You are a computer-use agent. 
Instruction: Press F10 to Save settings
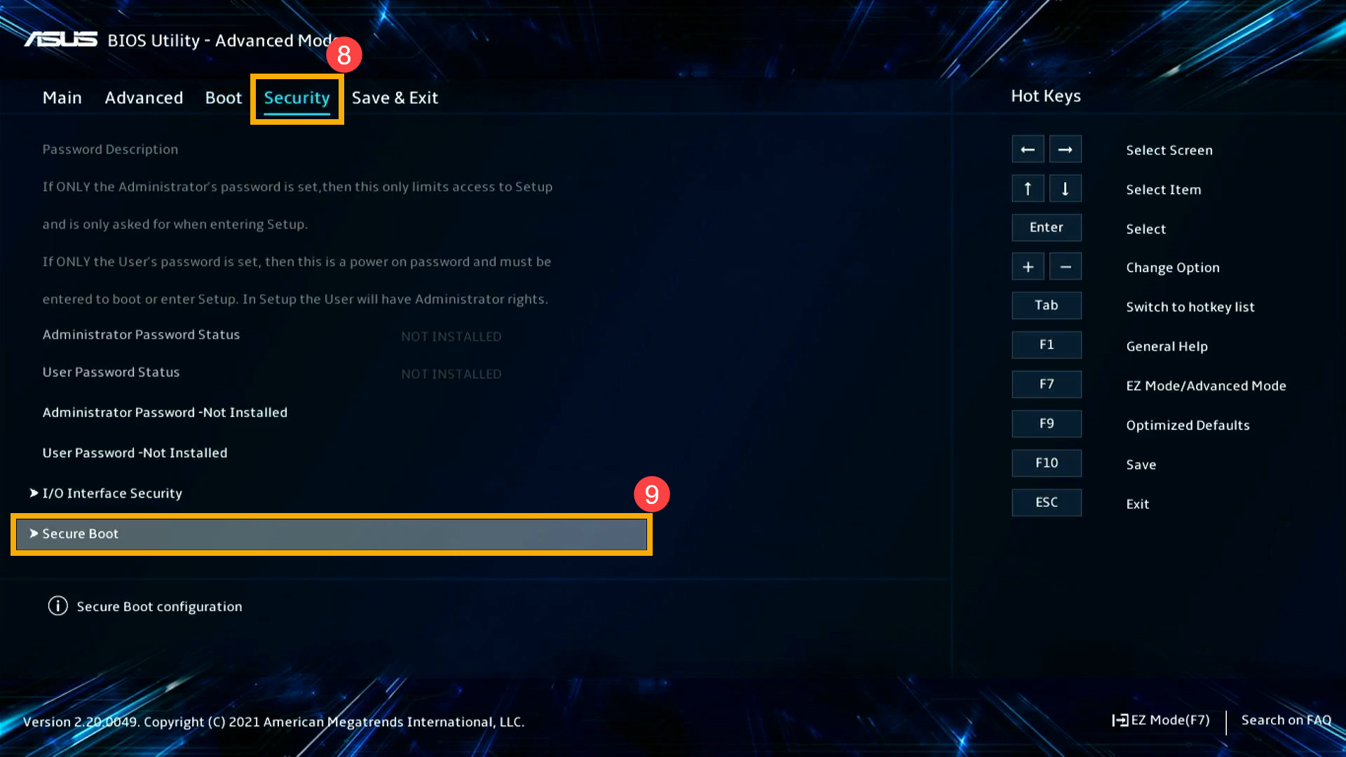[x=1045, y=463]
